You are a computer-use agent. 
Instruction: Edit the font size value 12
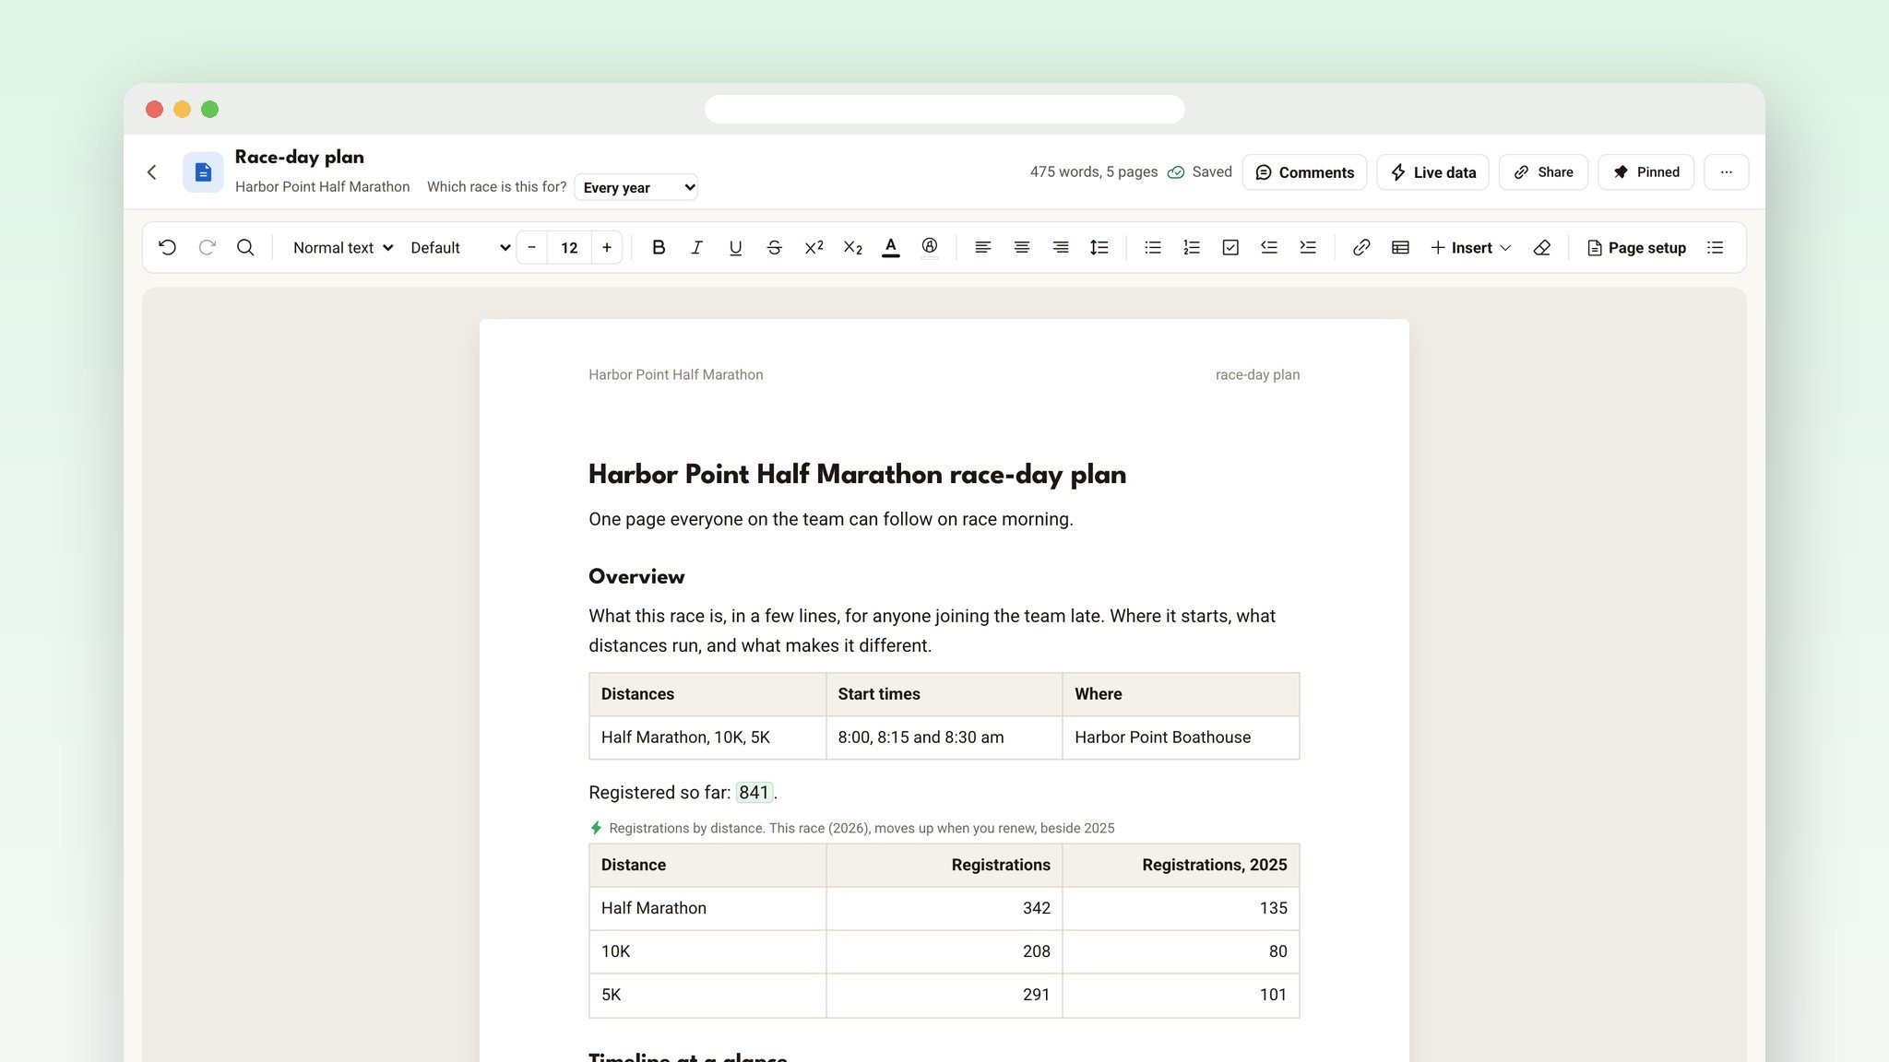569,247
